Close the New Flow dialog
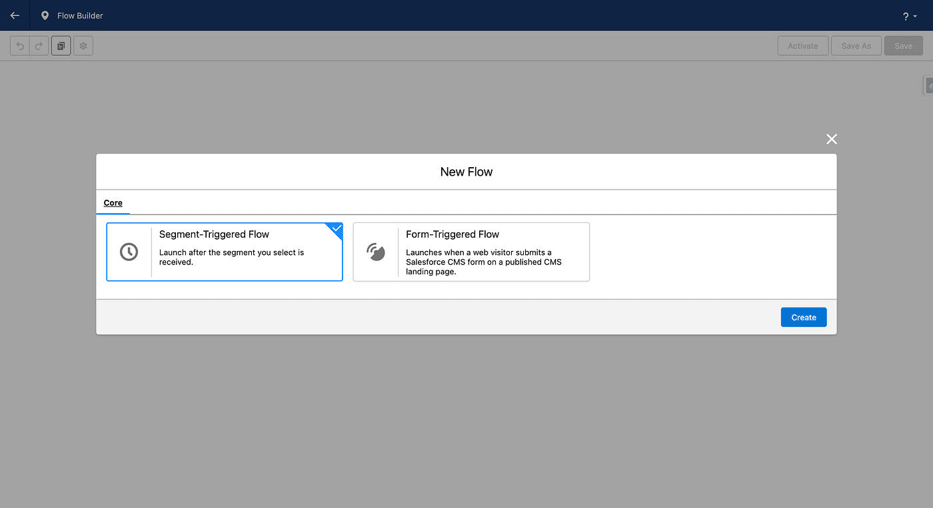Image resolution: width=933 pixels, height=508 pixels. [831, 139]
